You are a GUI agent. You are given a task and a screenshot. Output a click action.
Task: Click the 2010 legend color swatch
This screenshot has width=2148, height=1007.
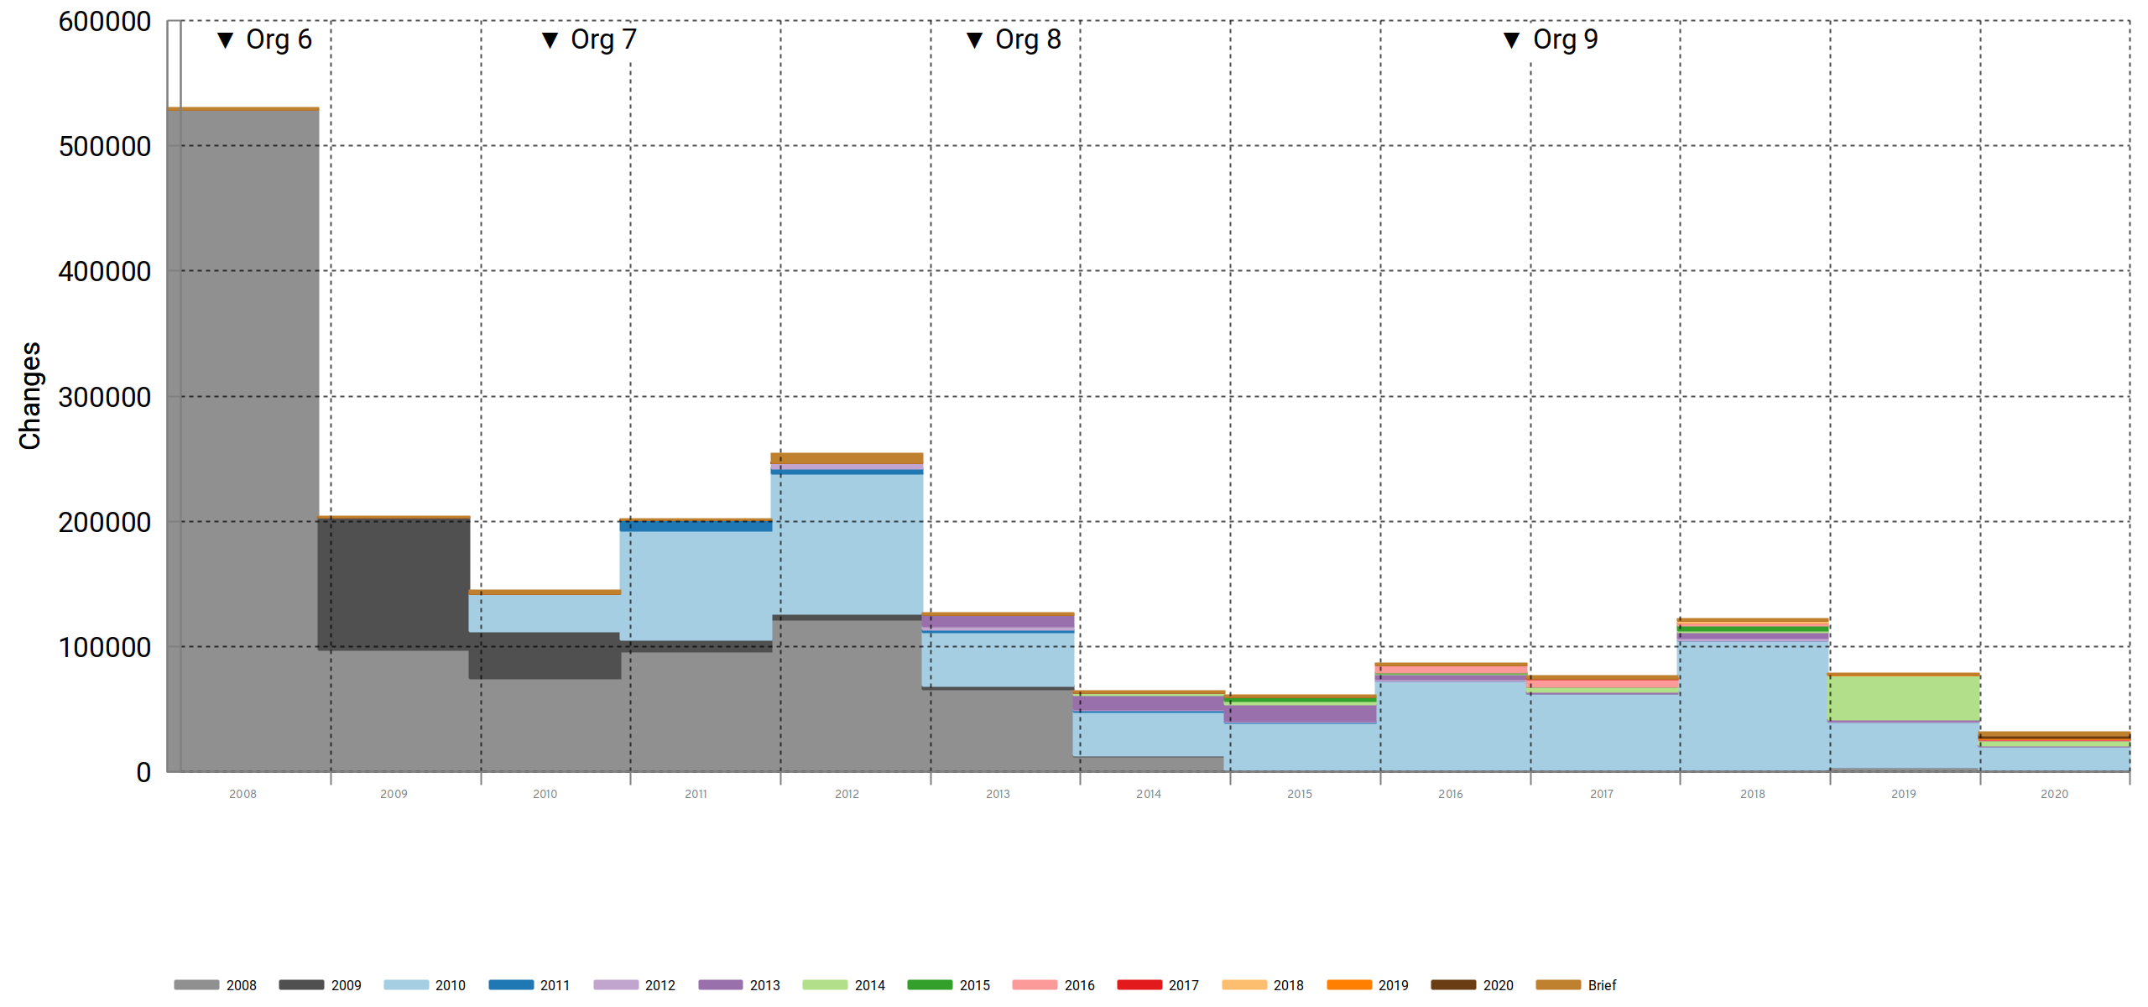point(406,984)
